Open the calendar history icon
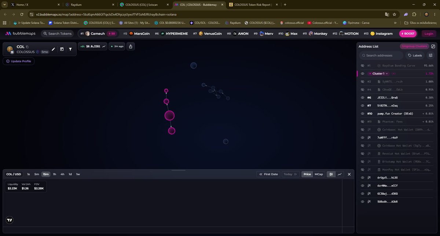 [x=62, y=49]
